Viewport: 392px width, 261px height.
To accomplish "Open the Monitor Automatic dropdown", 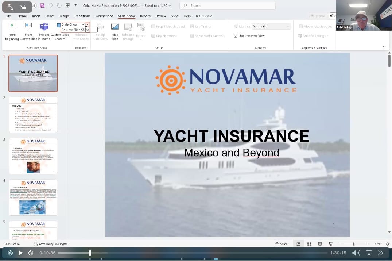I will (271, 26).
